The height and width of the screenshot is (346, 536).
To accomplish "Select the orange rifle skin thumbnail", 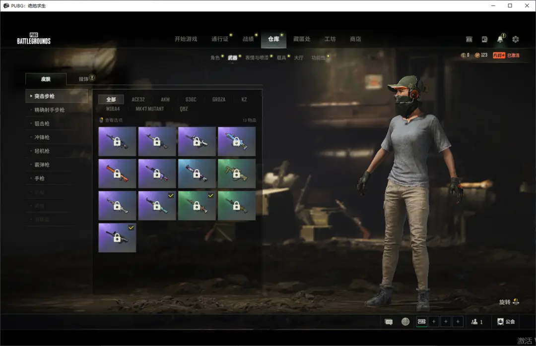I will click(x=117, y=173).
